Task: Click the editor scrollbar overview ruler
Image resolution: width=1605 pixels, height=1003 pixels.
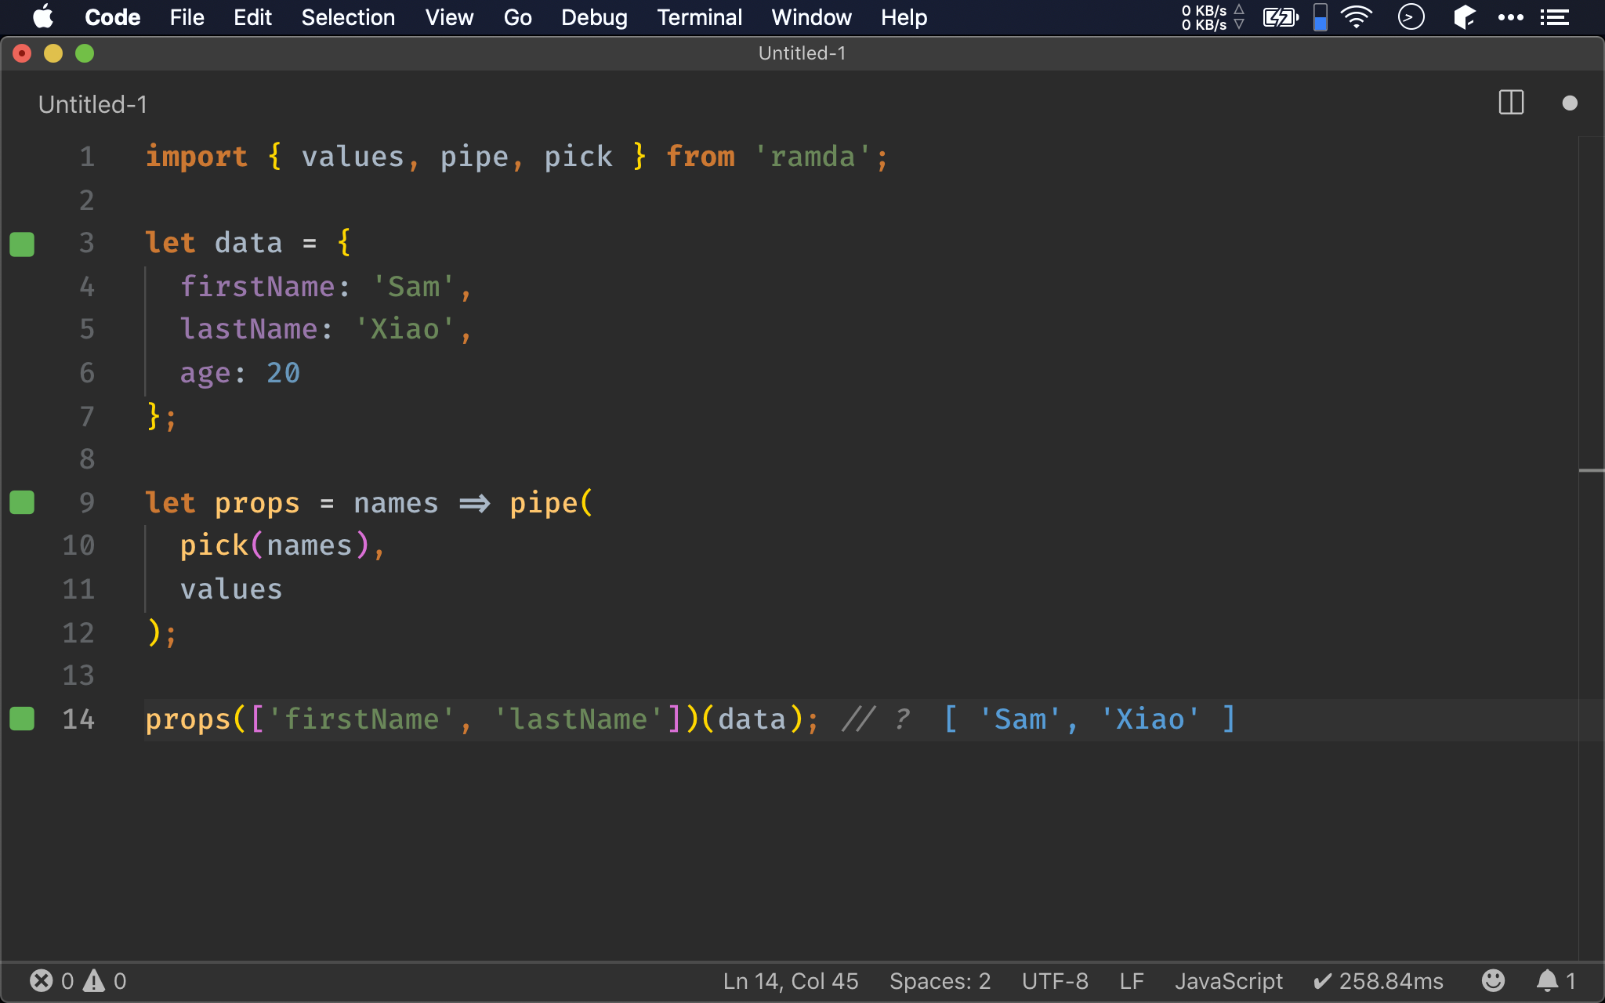Action: click(1591, 549)
